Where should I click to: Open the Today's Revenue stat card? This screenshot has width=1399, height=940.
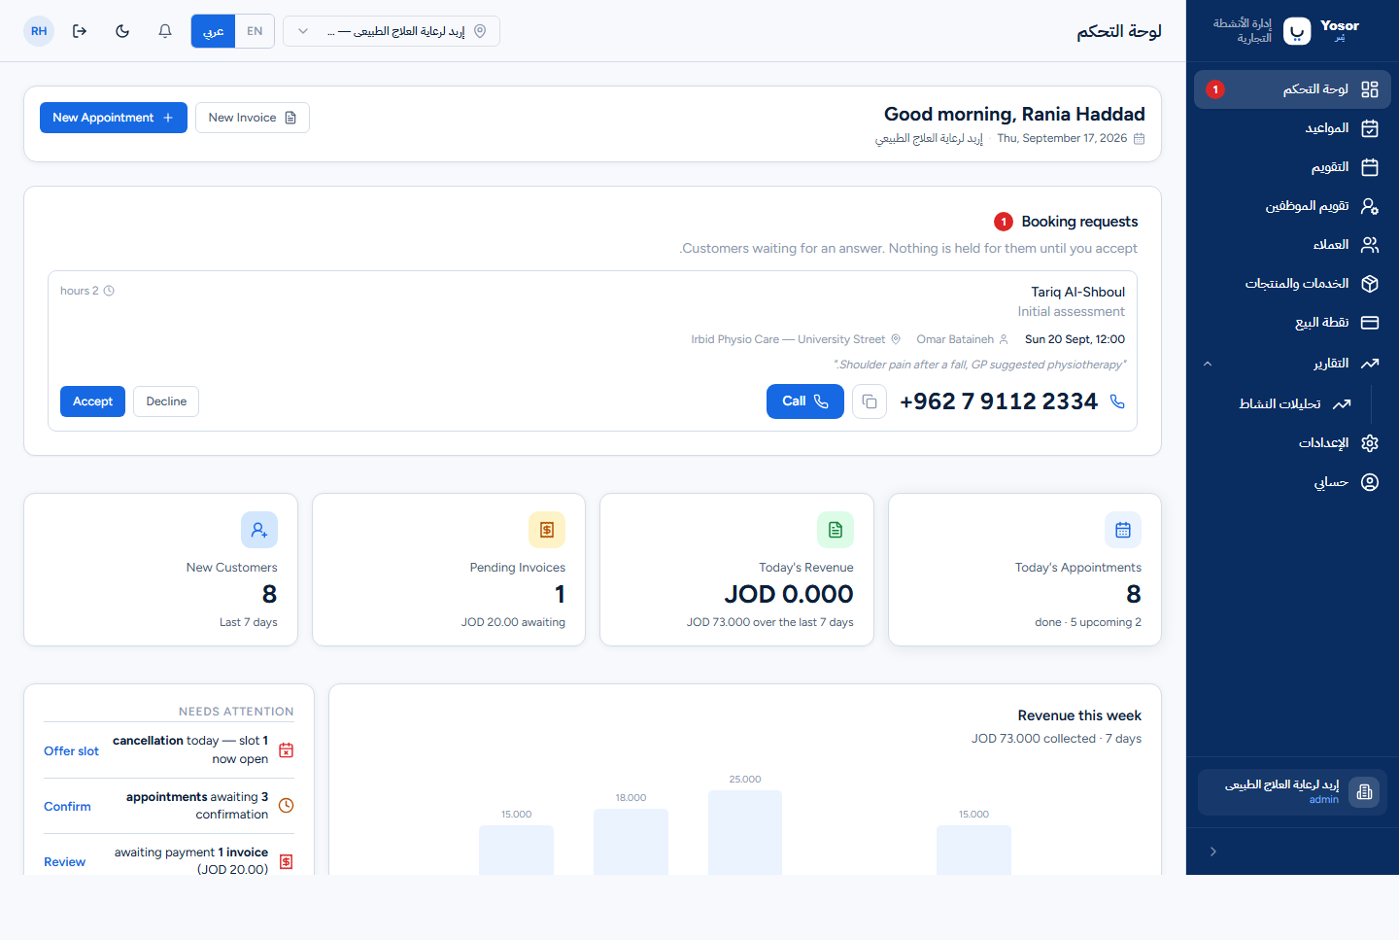(x=736, y=570)
